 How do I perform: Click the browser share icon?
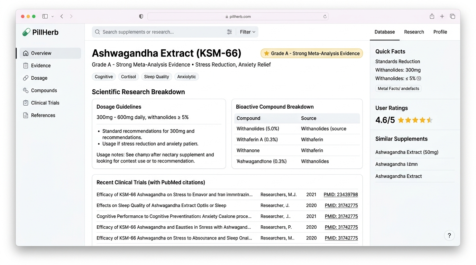[x=432, y=16]
